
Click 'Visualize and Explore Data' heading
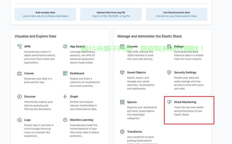point(35,36)
